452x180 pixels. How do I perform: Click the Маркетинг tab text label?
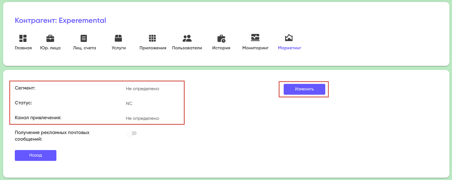coord(289,48)
